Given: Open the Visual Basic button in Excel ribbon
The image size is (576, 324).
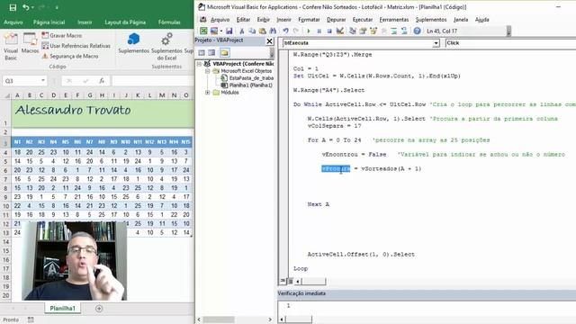Looking at the screenshot, I should pyautogui.click(x=11, y=47).
